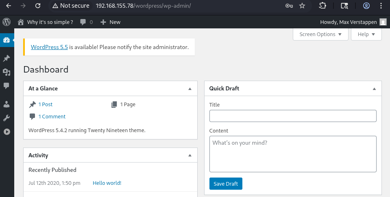The width and height of the screenshot is (390, 197).
Task: Click the address bar URL
Action: click(143, 6)
